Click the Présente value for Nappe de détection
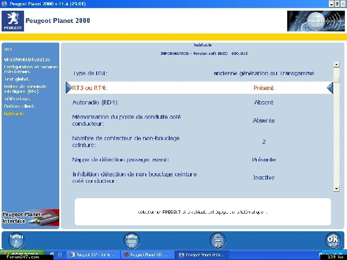This screenshot has width=347, height=260. pos(264,159)
